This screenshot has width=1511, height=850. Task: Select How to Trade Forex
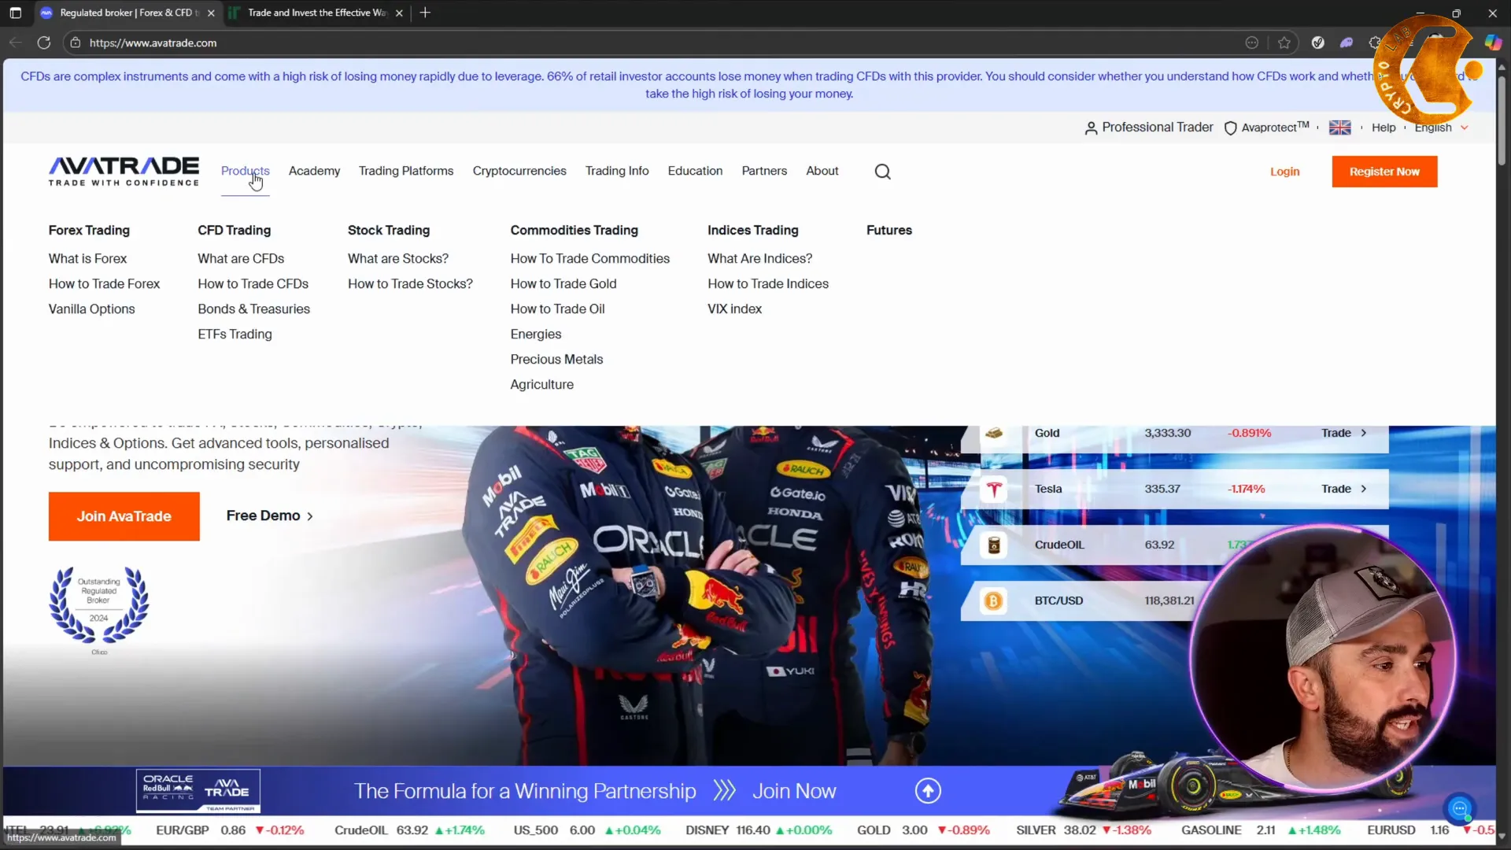point(104,283)
